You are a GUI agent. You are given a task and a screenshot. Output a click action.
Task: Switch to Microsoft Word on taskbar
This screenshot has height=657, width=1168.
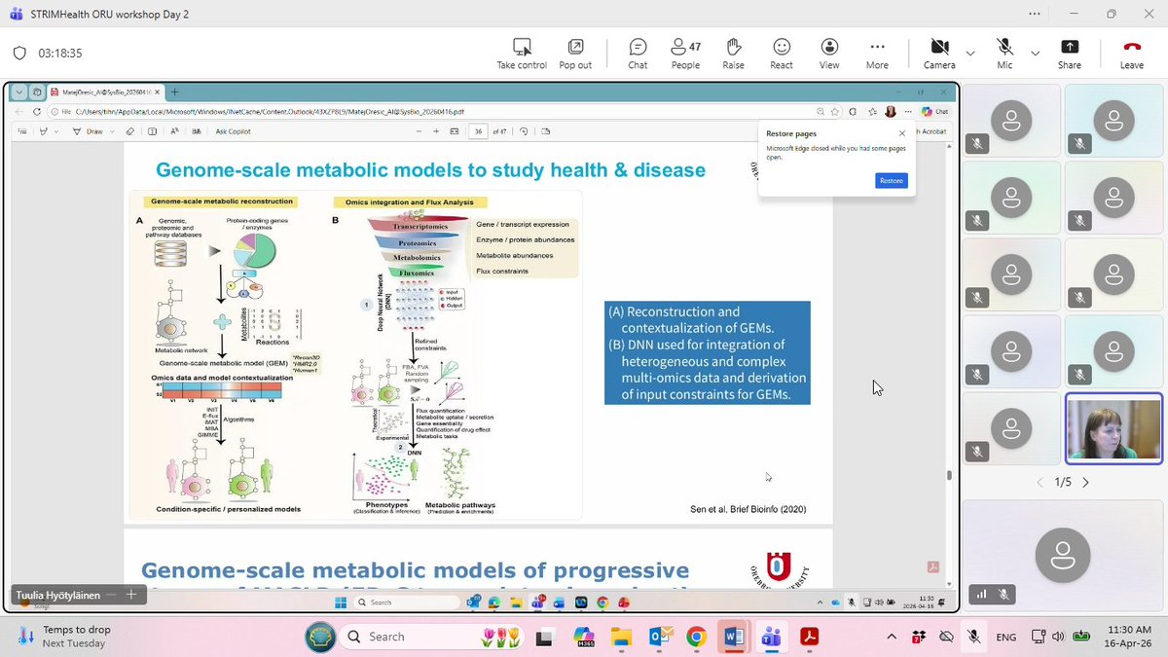click(x=734, y=637)
